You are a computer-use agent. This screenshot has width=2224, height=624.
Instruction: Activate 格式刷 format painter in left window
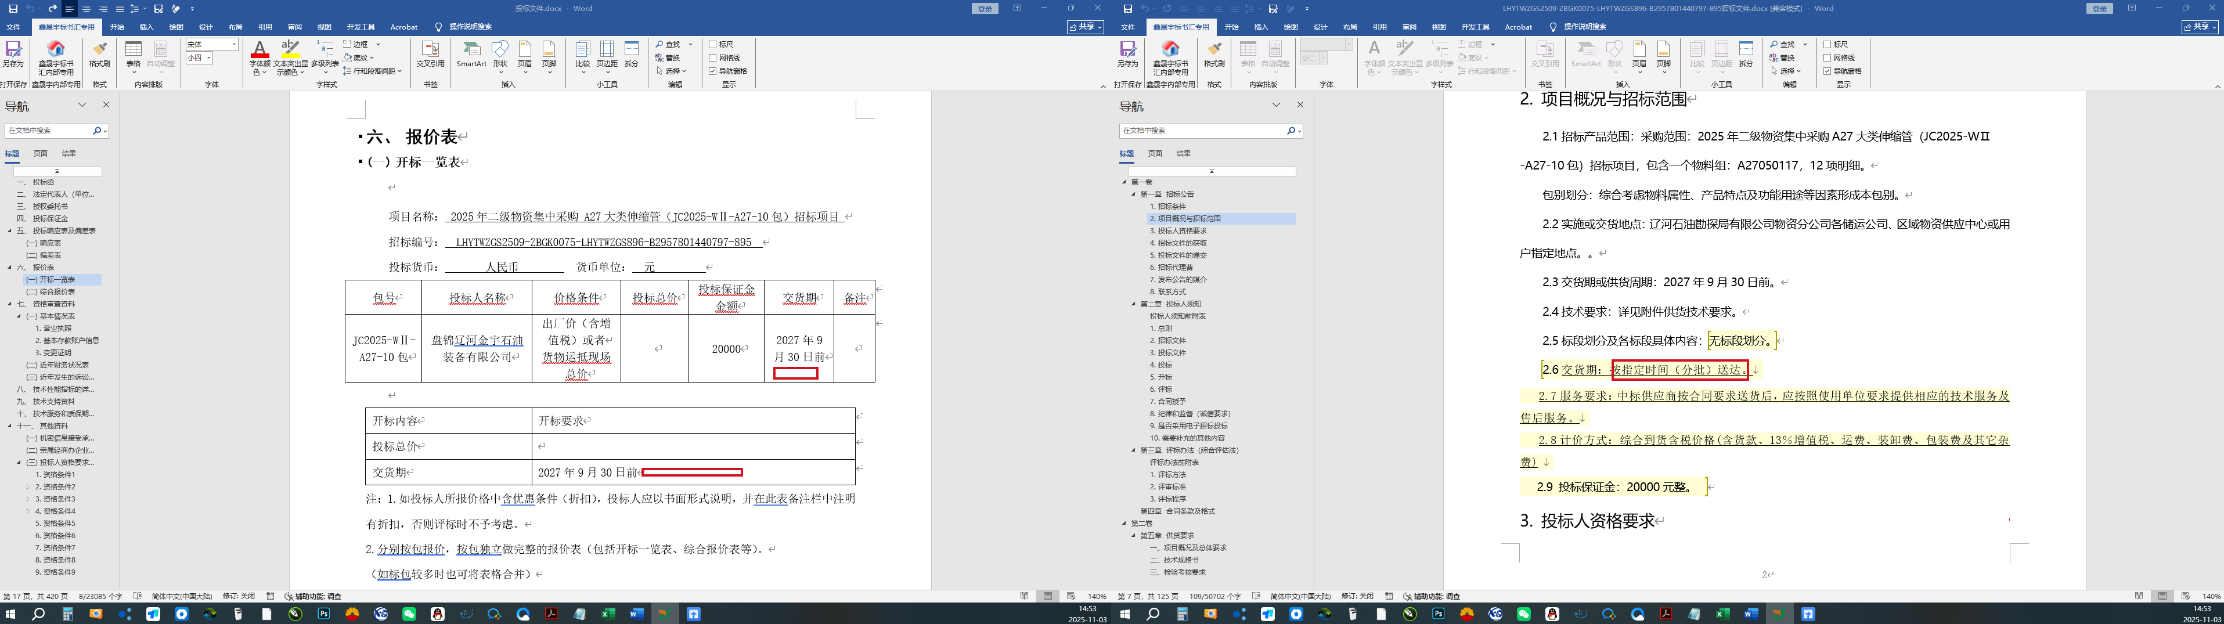click(x=99, y=55)
